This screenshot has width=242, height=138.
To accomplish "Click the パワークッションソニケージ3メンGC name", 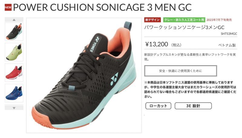I will (184, 27).
